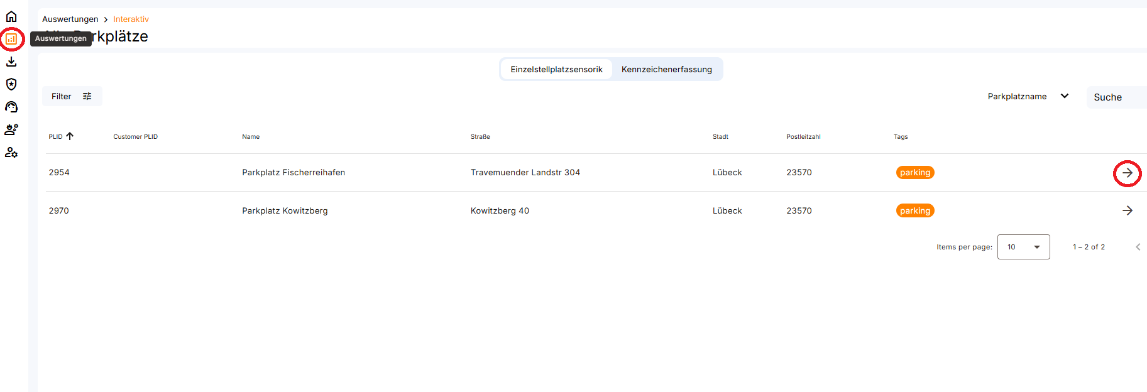Toggle PLID sort order arrow
This screenshot has height=392, width=1147.
pos(70,136)
